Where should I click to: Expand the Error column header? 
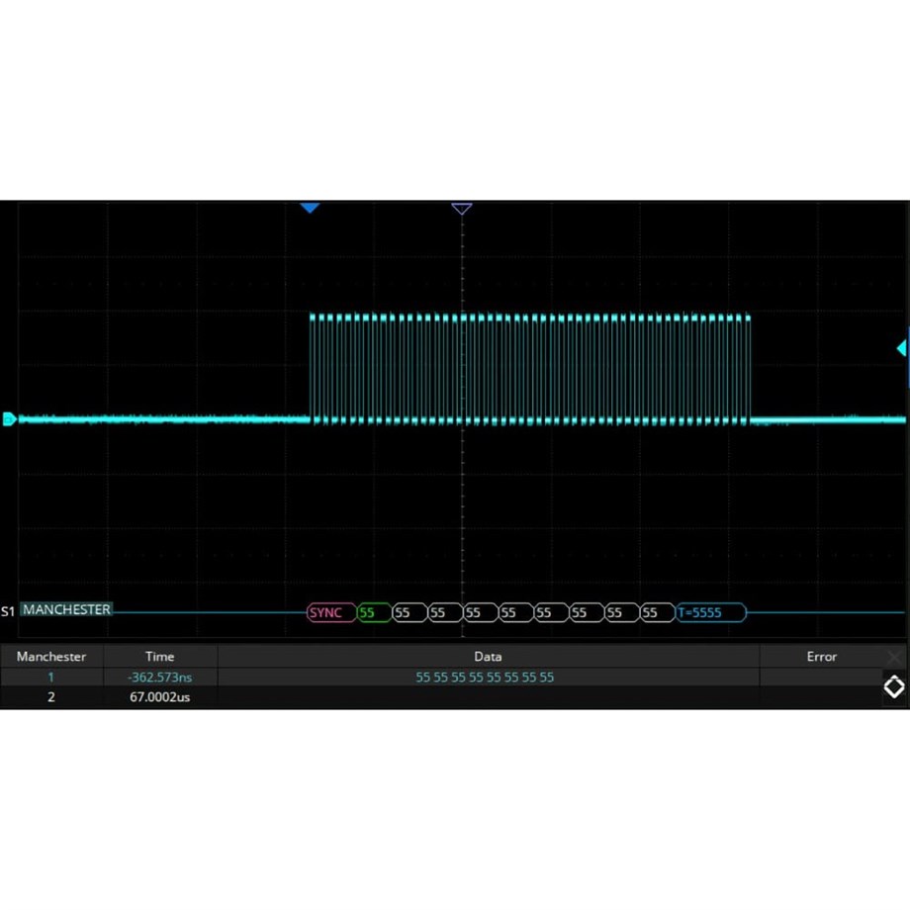[x=821, y=656]
